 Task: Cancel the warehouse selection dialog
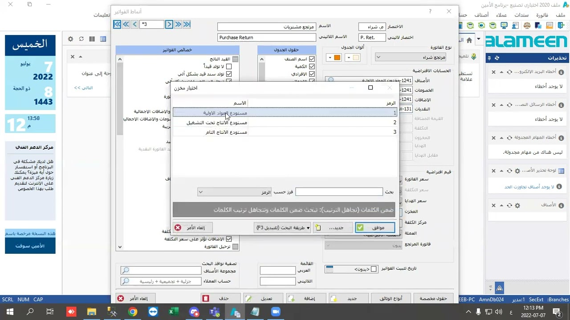click(192, 228)
